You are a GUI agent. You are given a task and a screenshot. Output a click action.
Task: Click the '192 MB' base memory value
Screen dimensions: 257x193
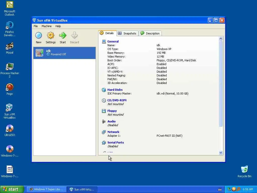click(x=161, y=53)
